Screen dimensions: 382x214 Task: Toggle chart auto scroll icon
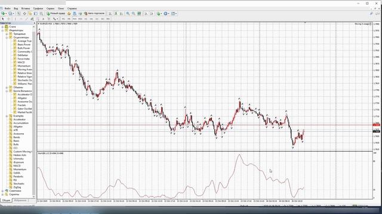(x=146, y=14)
